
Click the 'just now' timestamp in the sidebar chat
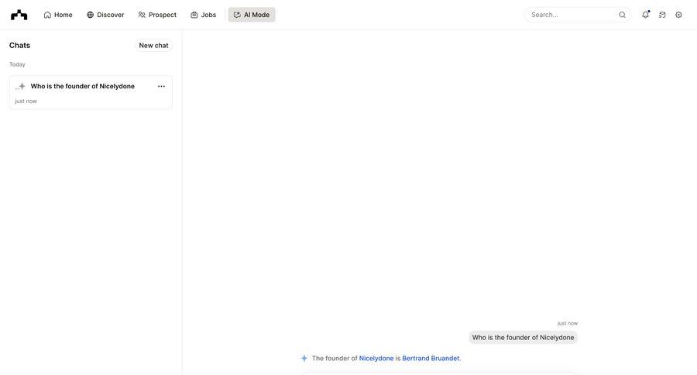26,101
